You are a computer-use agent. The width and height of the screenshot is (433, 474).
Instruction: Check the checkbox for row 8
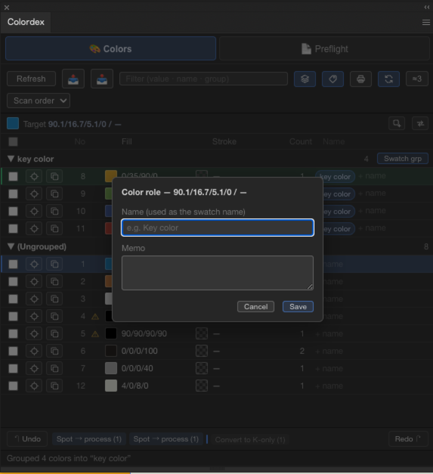click(13, 176)
